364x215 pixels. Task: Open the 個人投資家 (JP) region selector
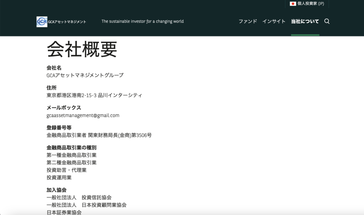pyautogui.click(x=307, y=4)
